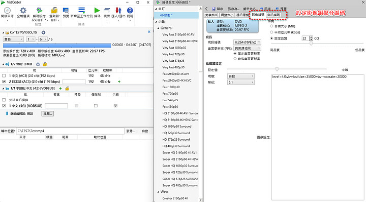Screen dimensions: 366x202
Task: Click the automatic output name button next to browse
Action: tap(145, 131)
